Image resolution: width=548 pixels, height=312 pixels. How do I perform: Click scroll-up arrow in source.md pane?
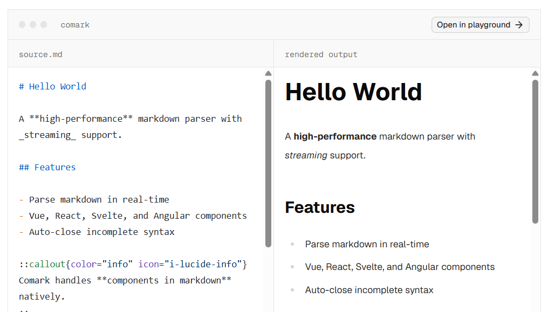(x=268, y=73)
